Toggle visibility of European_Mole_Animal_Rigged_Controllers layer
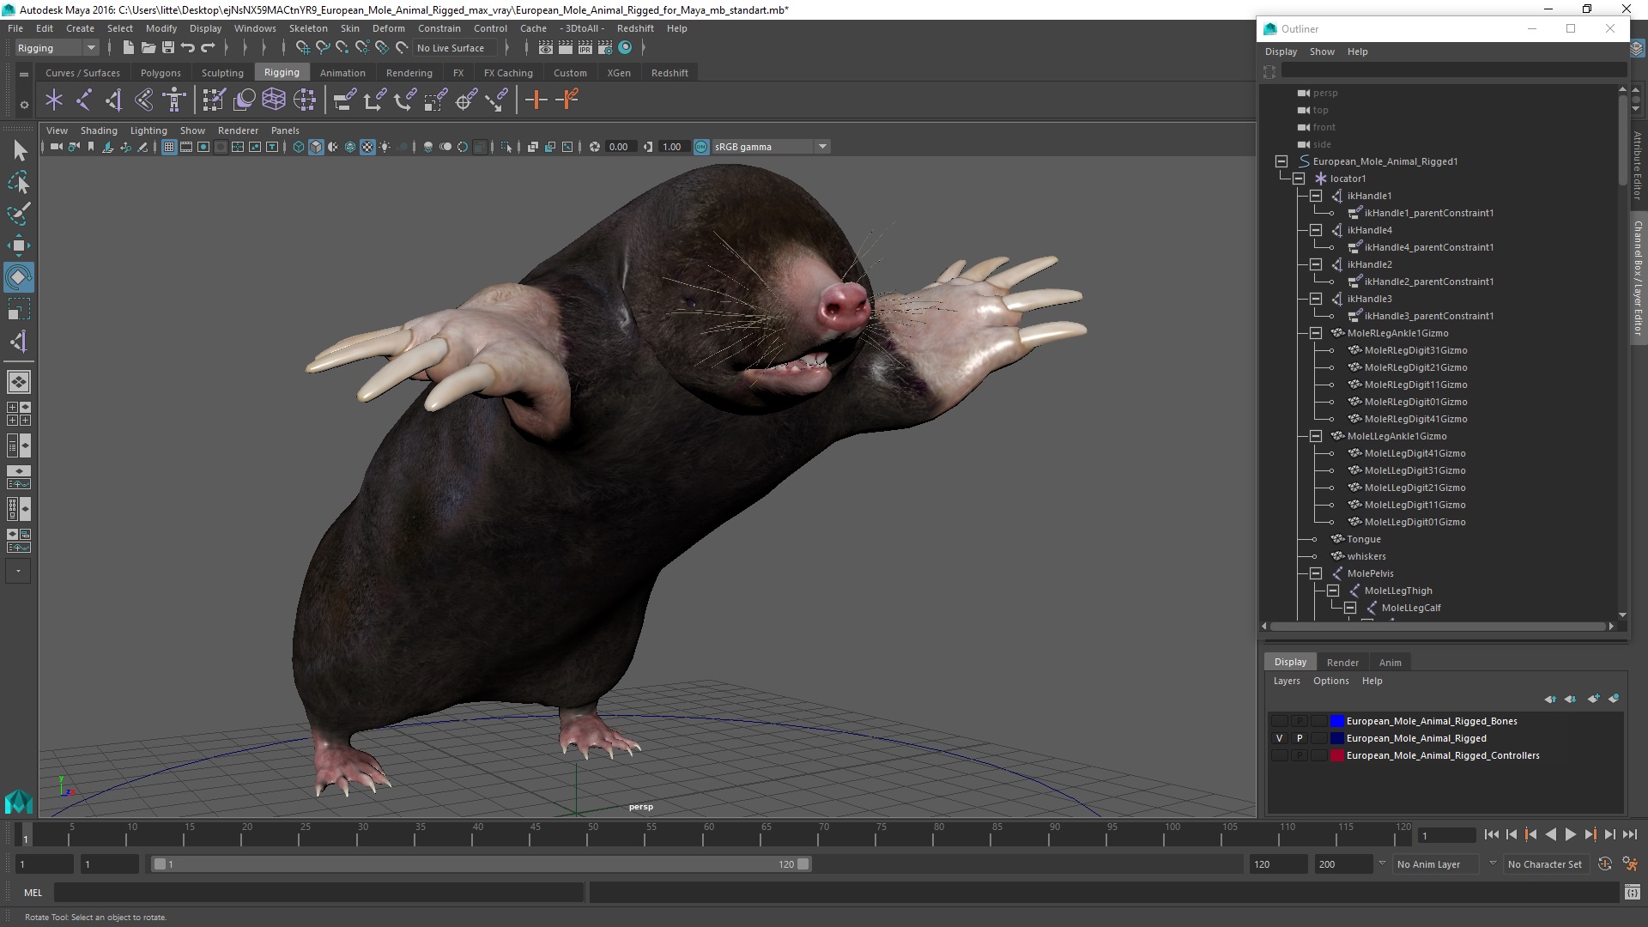1648x927 pixels. [x=1279, y=756]
